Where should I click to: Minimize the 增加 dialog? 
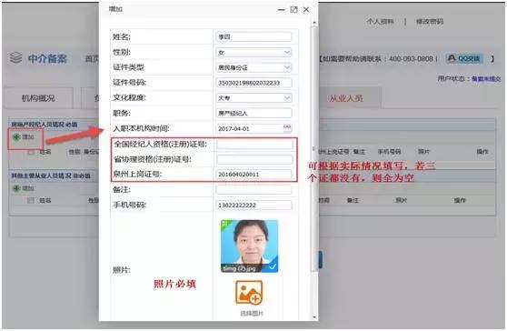pos(282,10)
